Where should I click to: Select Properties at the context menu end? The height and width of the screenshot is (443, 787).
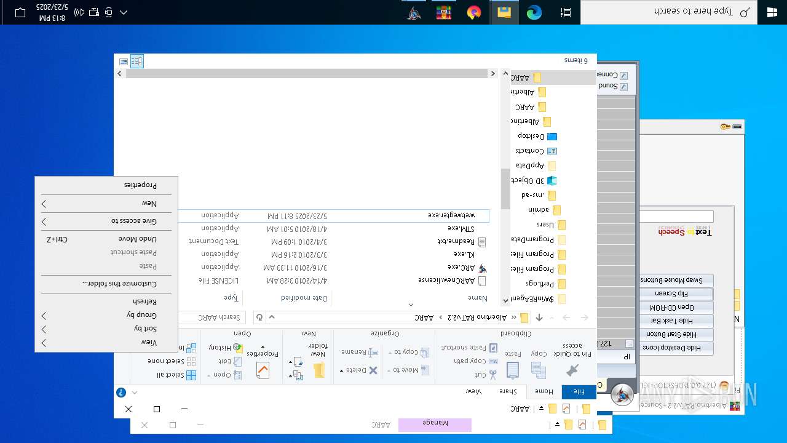(106, 185)
